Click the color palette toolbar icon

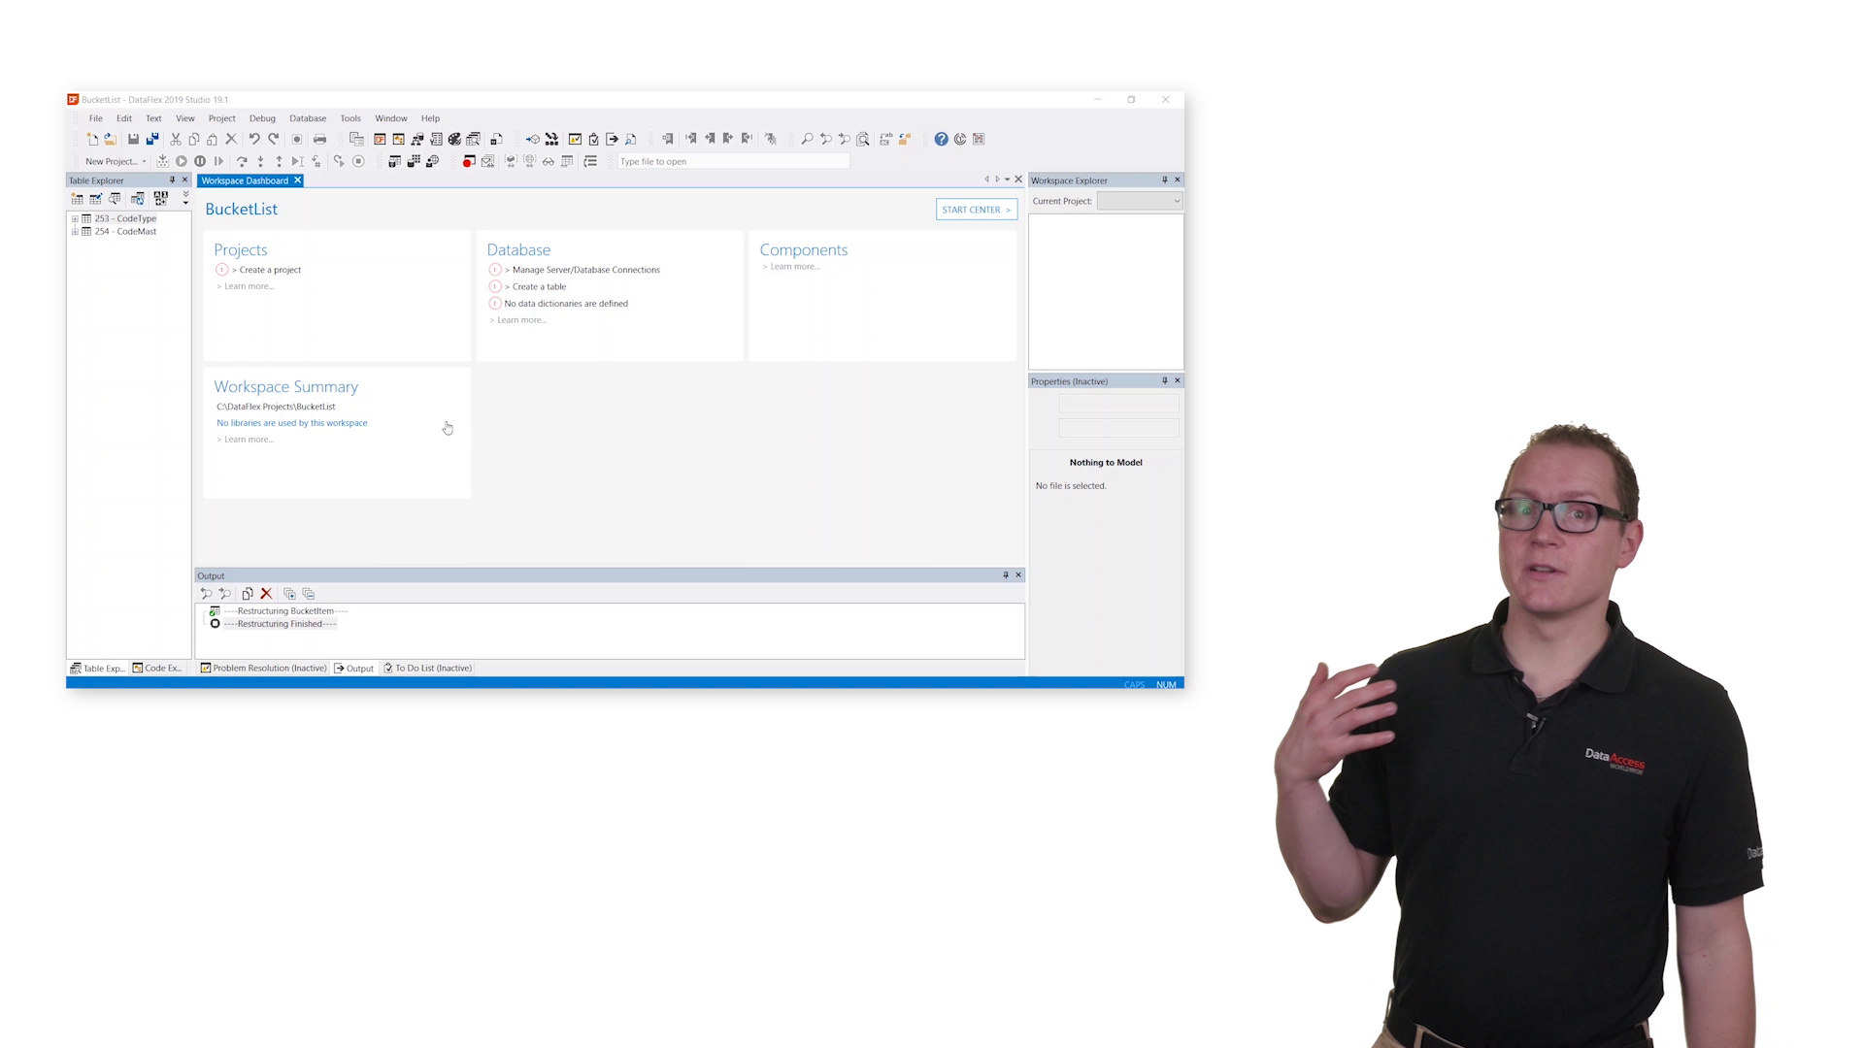[x=454, y=139]
